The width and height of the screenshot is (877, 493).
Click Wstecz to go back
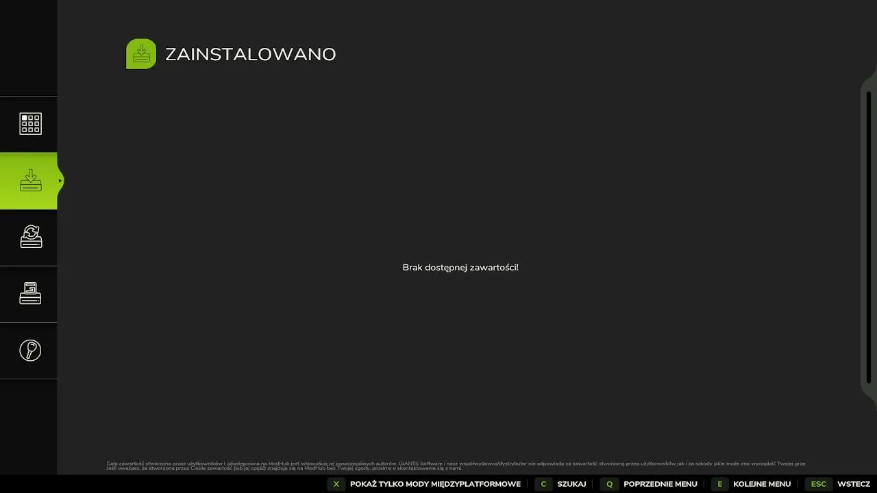(854, 484)
